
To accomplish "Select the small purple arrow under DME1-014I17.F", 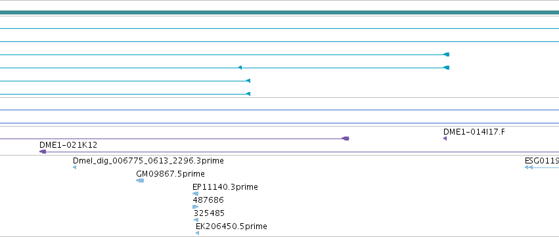I will pyautogui.click(x=445, y=139).
